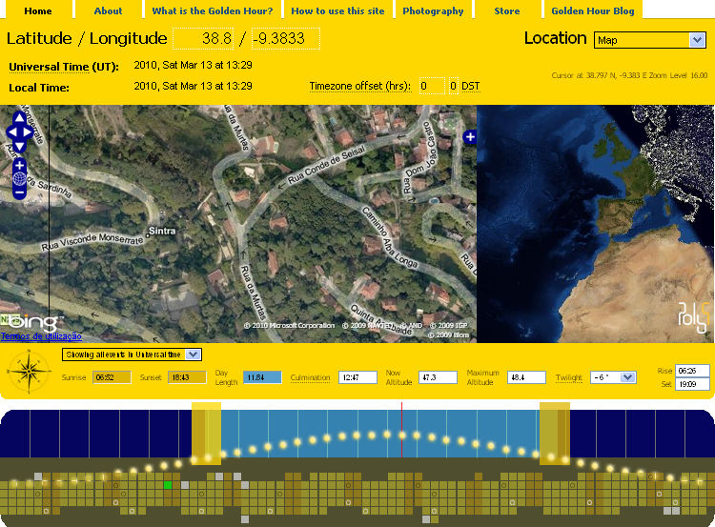Expand the overview map with blue plus

470,137
